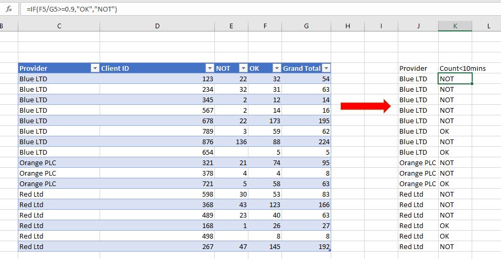Select the OK result in client 654 row
Image resolution: width=501 pixels, height=259 pixels.
(455, 152)
